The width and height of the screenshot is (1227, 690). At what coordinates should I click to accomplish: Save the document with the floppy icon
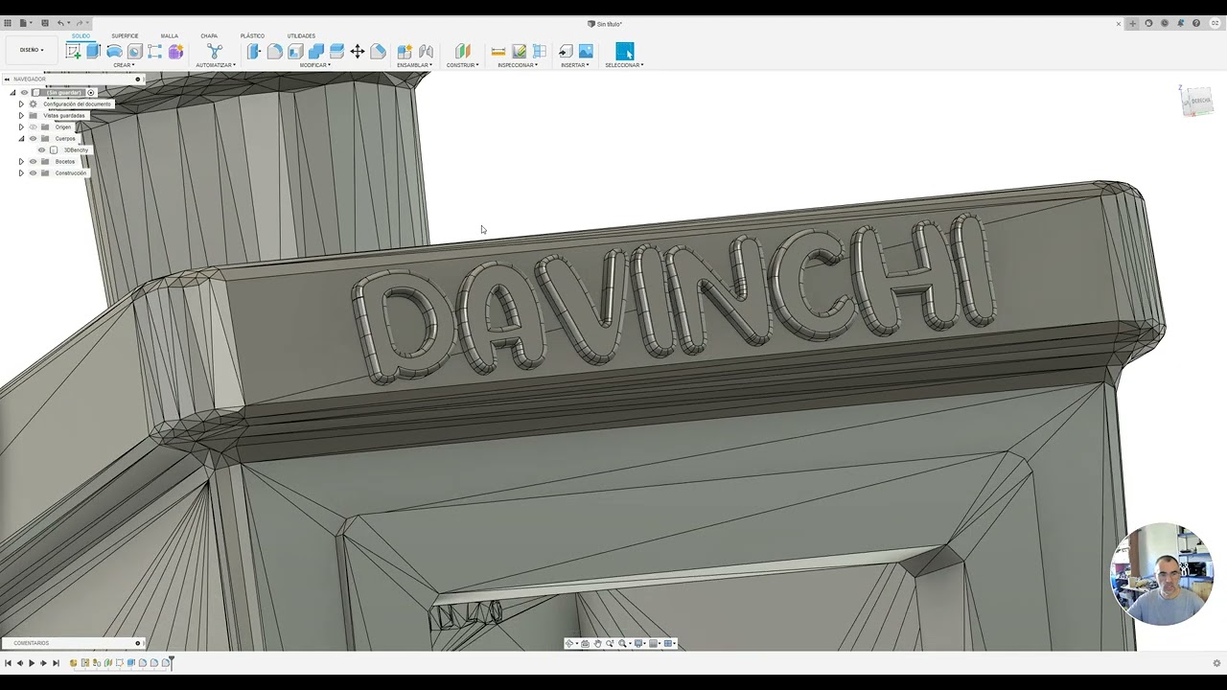(x=44, y=23)
